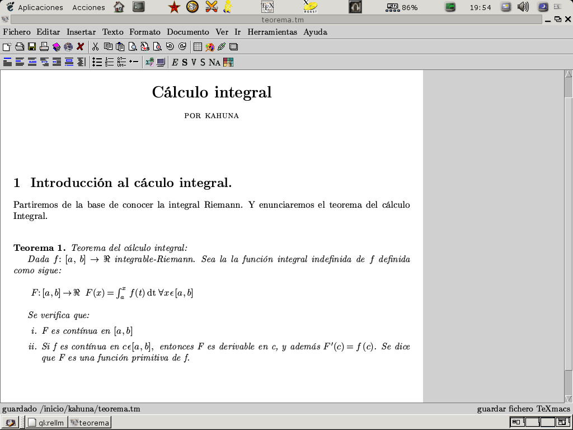Click the teorema taskbar button
573x430 pixels.
90,423
